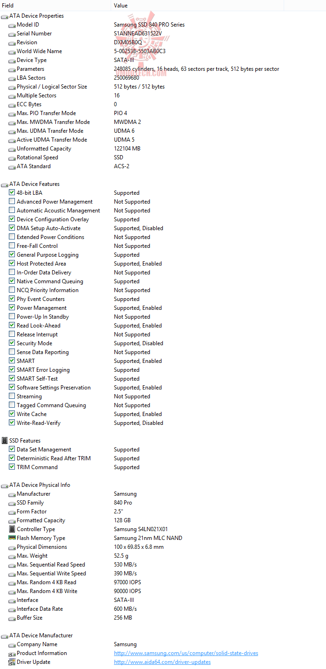Click the drive icon beside SSD Family
The width and height of the screenshot is (326, 669).
(x=12, y=503)
